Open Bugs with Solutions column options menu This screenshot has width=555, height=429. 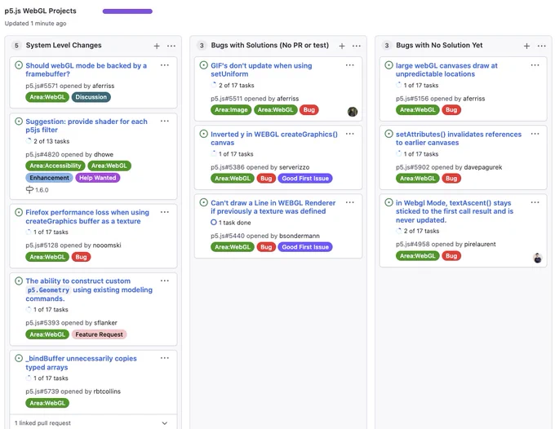(357, 46)
